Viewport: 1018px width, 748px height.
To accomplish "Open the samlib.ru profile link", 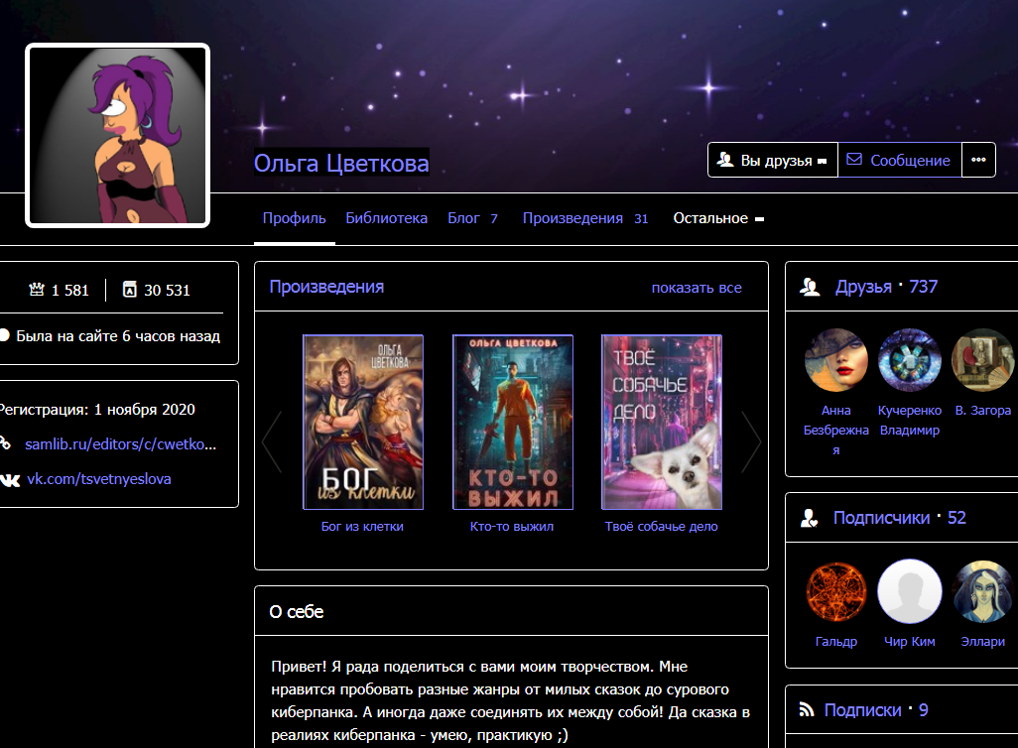I will click(x=120, y=444).
